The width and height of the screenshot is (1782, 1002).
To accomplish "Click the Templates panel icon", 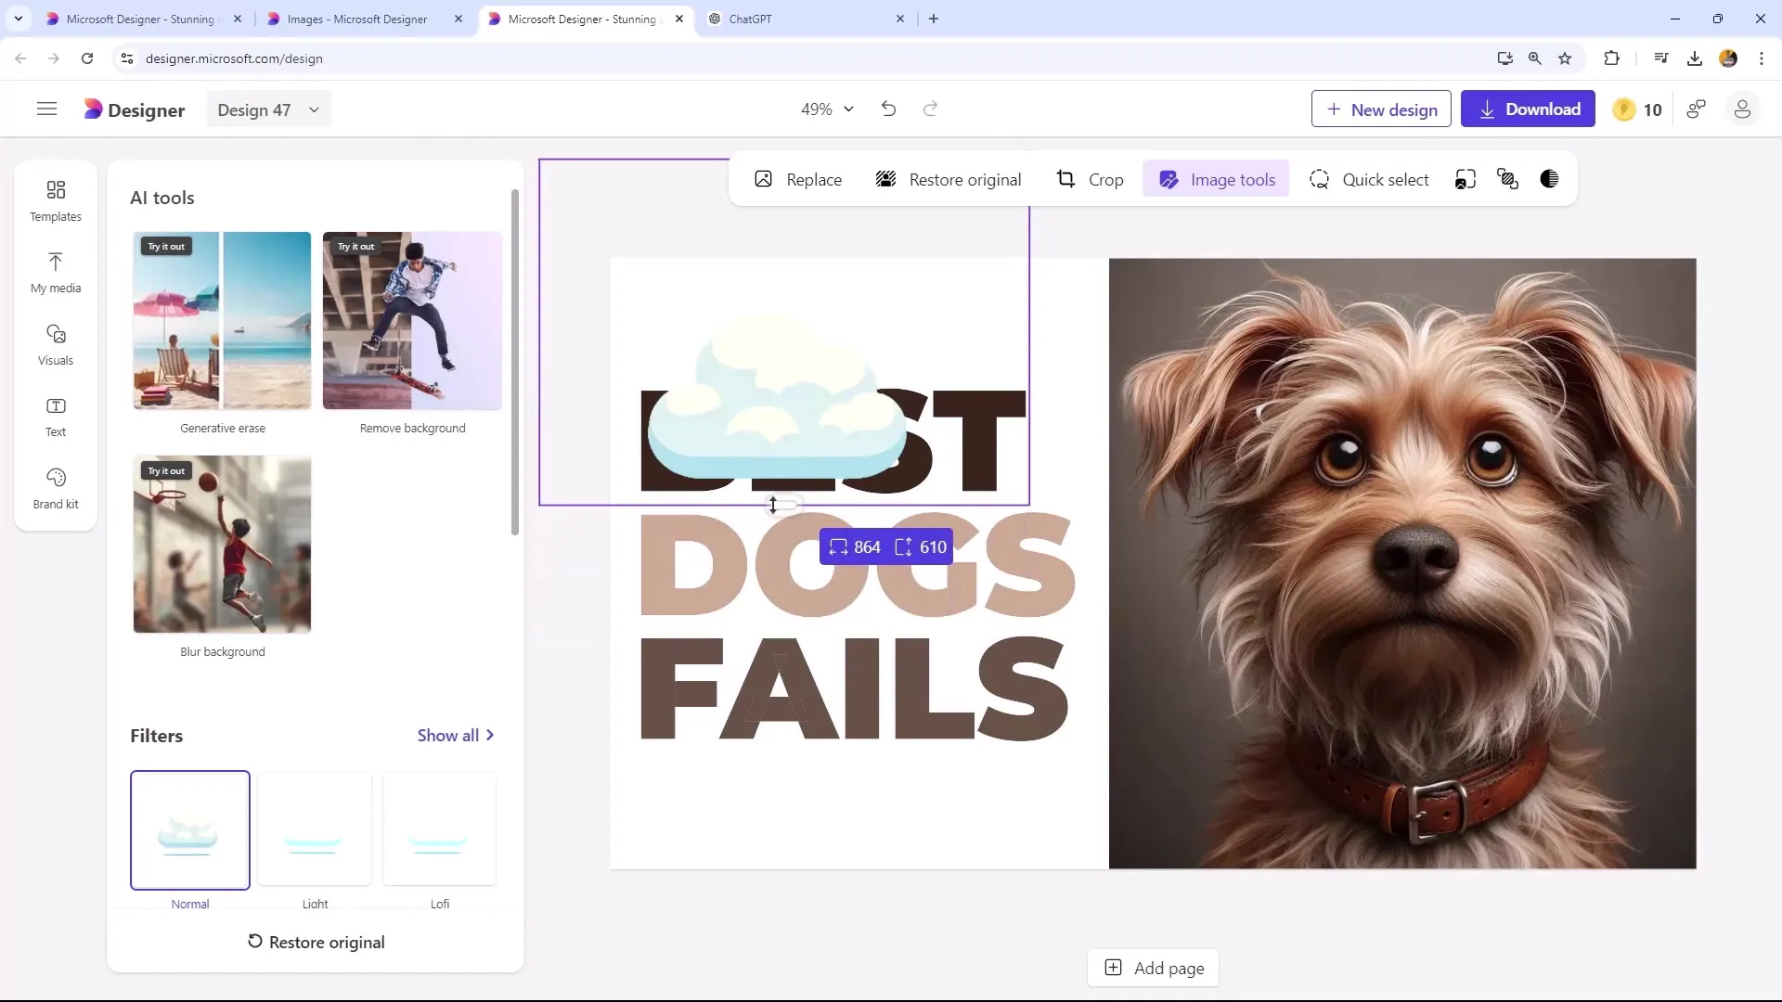I will point(55,200).
